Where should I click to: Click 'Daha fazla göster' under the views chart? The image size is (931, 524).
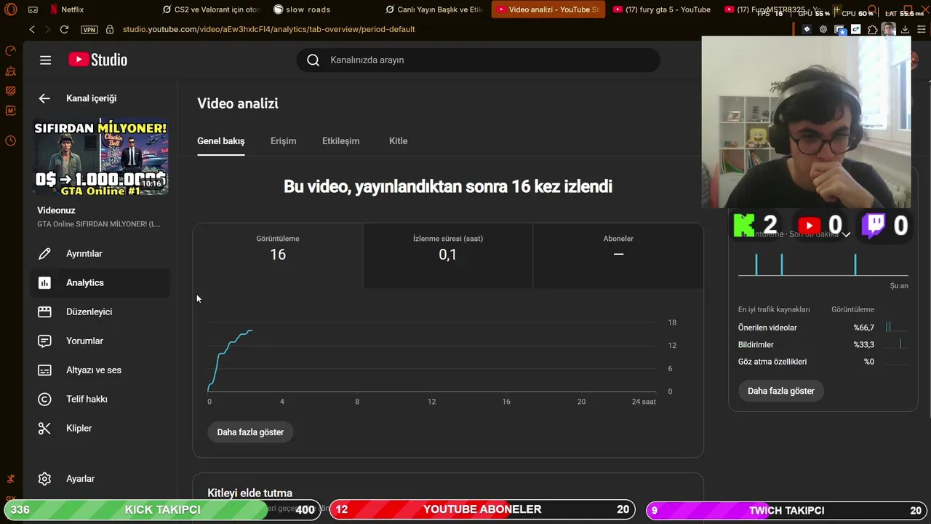250,432
